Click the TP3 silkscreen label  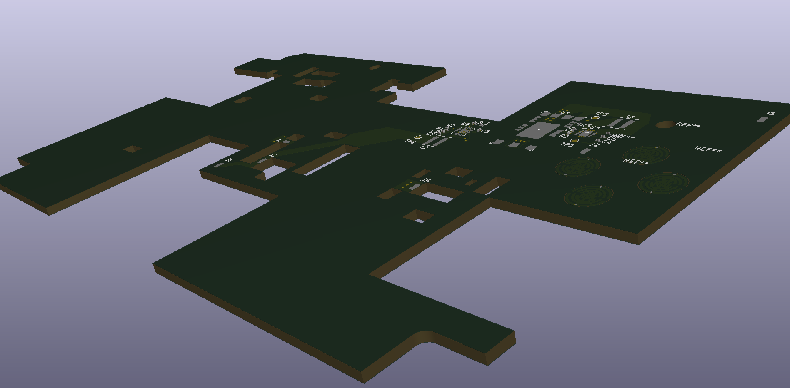[602, 114]
